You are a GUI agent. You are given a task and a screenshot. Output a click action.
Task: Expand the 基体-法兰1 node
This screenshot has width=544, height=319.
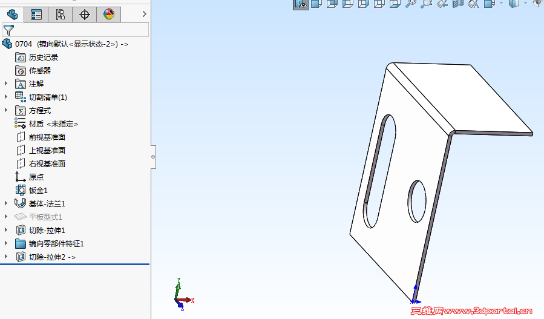coord(6,203)
